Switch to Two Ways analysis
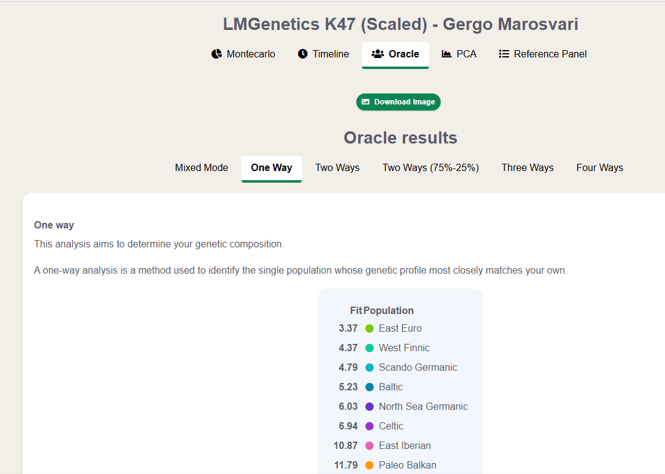This screenshot has width=665, height=474. 337,168
